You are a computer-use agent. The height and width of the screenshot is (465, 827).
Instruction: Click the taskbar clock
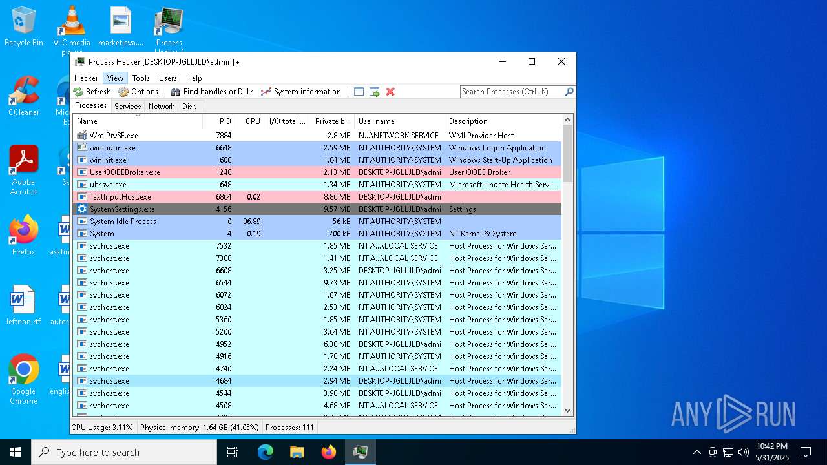click(x=772, y=452)
